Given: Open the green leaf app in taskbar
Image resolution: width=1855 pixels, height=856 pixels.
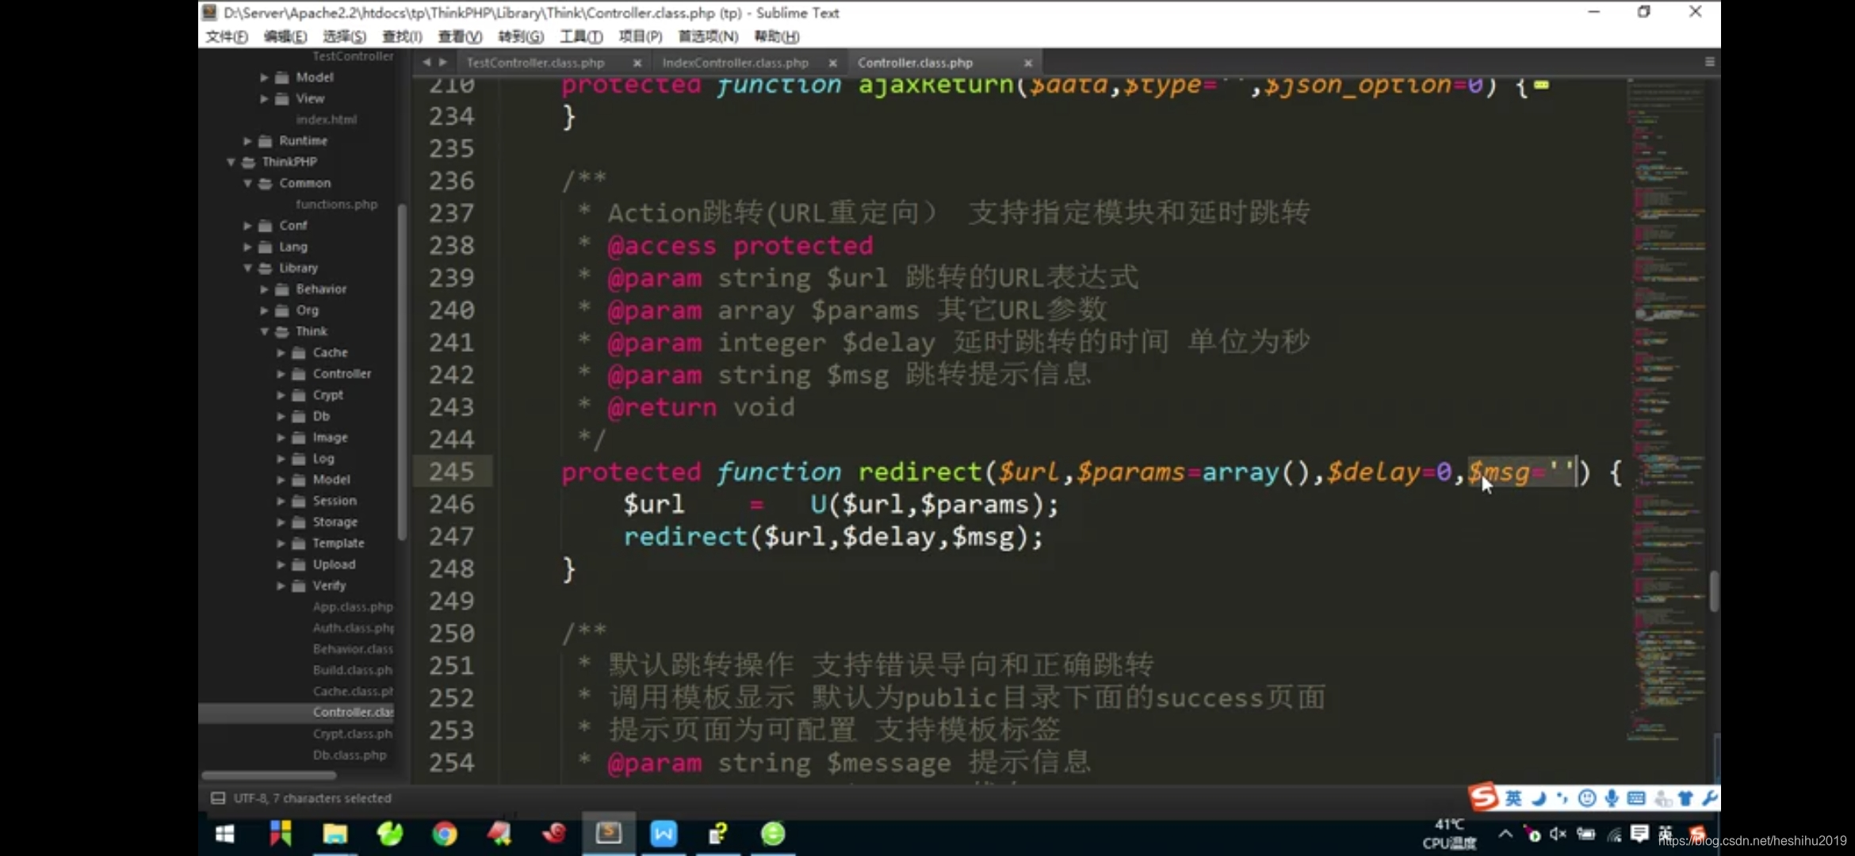Looking at the screenshot, I should pyautogui.click(x=390, y=834).
